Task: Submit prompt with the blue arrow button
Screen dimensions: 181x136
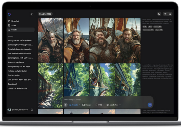Action: (x=150, y=105)
